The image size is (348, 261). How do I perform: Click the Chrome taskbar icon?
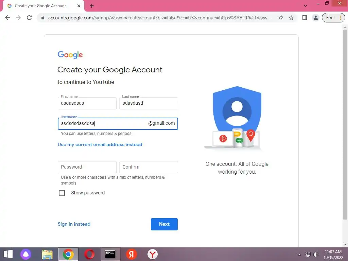68,254
